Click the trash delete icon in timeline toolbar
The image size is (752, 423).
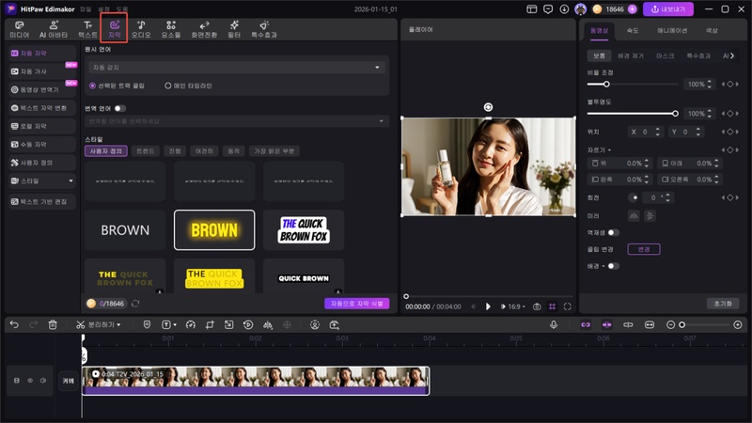[x=53, y=324]
